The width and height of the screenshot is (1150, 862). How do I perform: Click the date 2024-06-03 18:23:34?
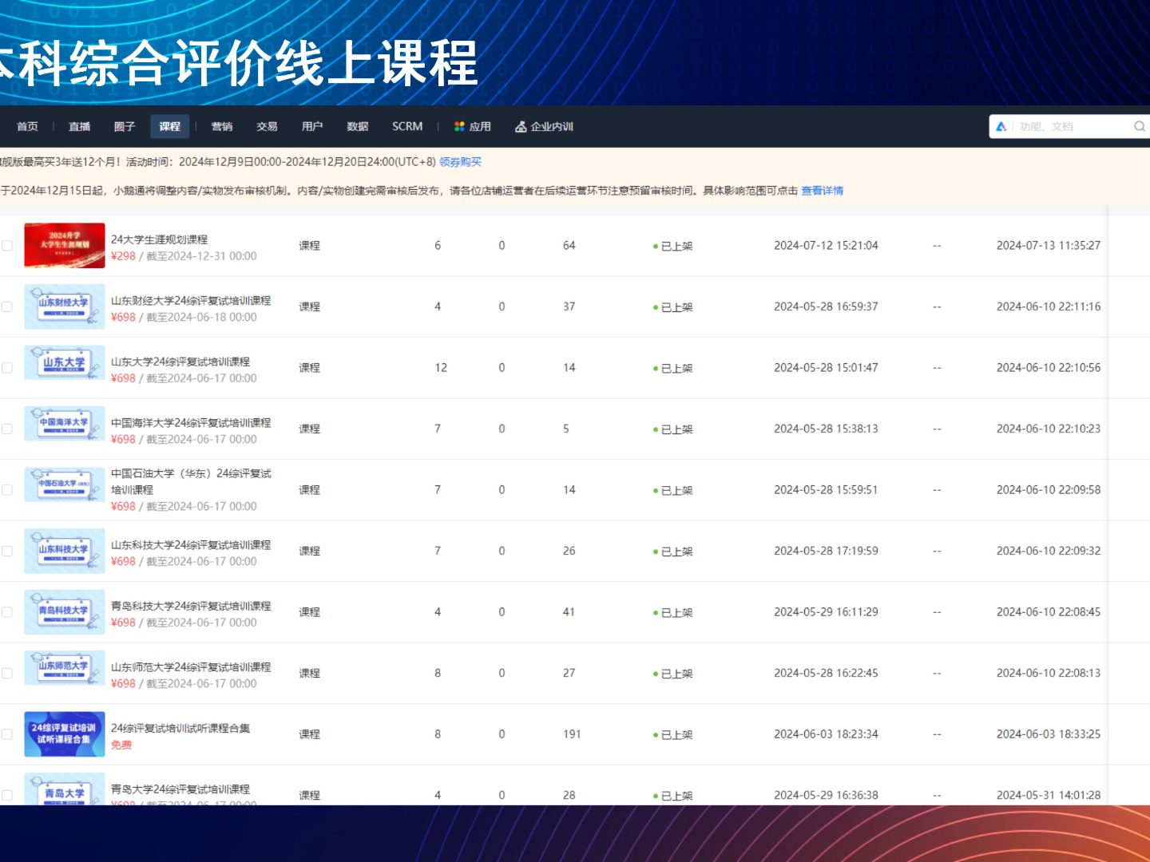(826, 733)
